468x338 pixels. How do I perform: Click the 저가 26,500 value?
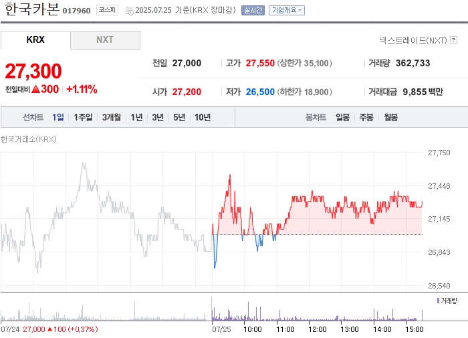tap(260, 92)
